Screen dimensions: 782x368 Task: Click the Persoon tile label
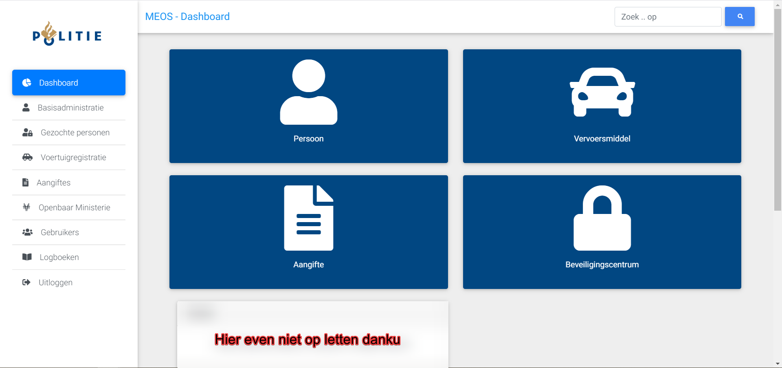click(x=308, y=139)
